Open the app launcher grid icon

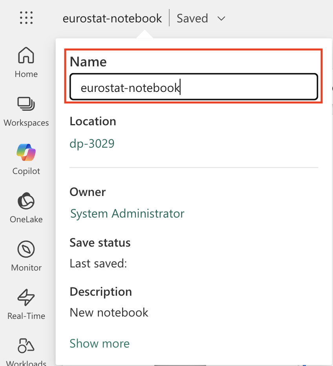pyautogui.click(x=26, y=18)
